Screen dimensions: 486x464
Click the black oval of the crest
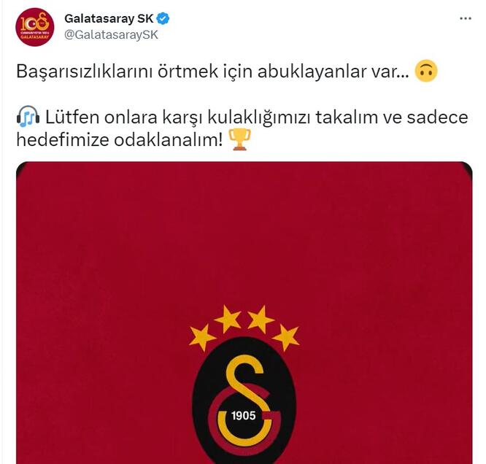pyautogui.click(x=244, y=401)
